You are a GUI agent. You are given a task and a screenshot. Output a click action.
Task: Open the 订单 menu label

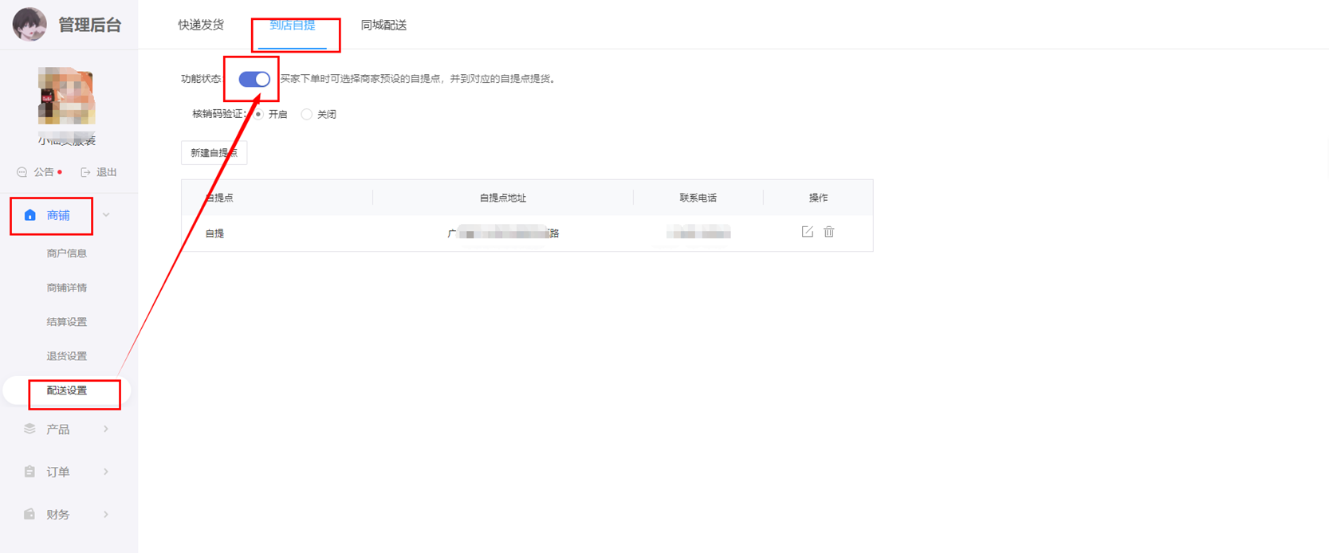coord(58,473)
